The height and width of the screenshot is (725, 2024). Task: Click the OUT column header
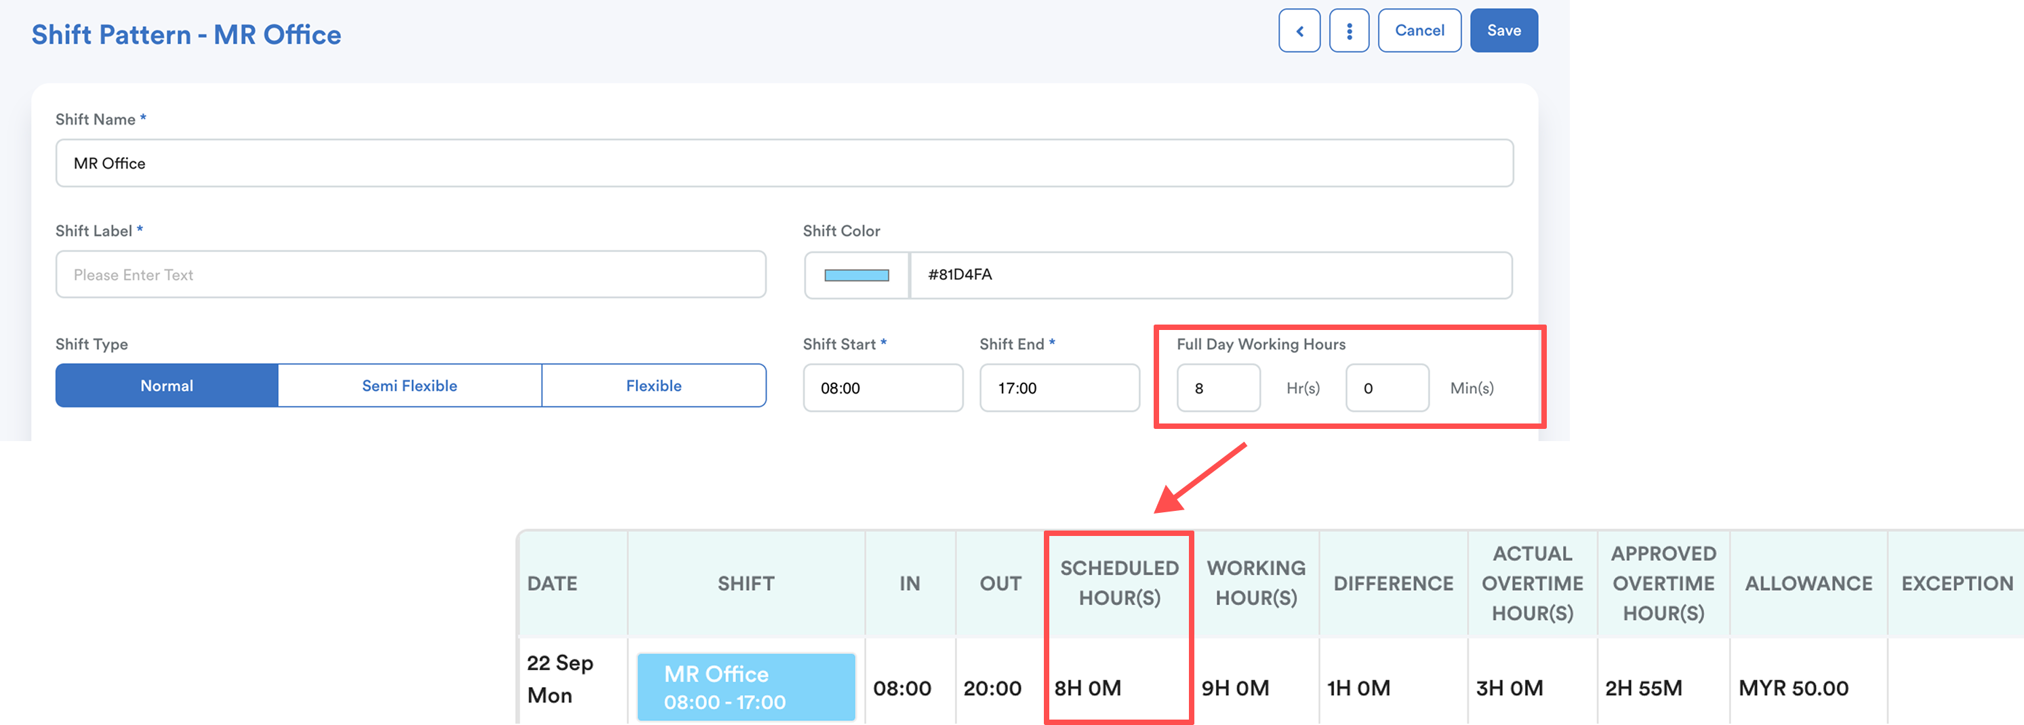click(1000, 583)
